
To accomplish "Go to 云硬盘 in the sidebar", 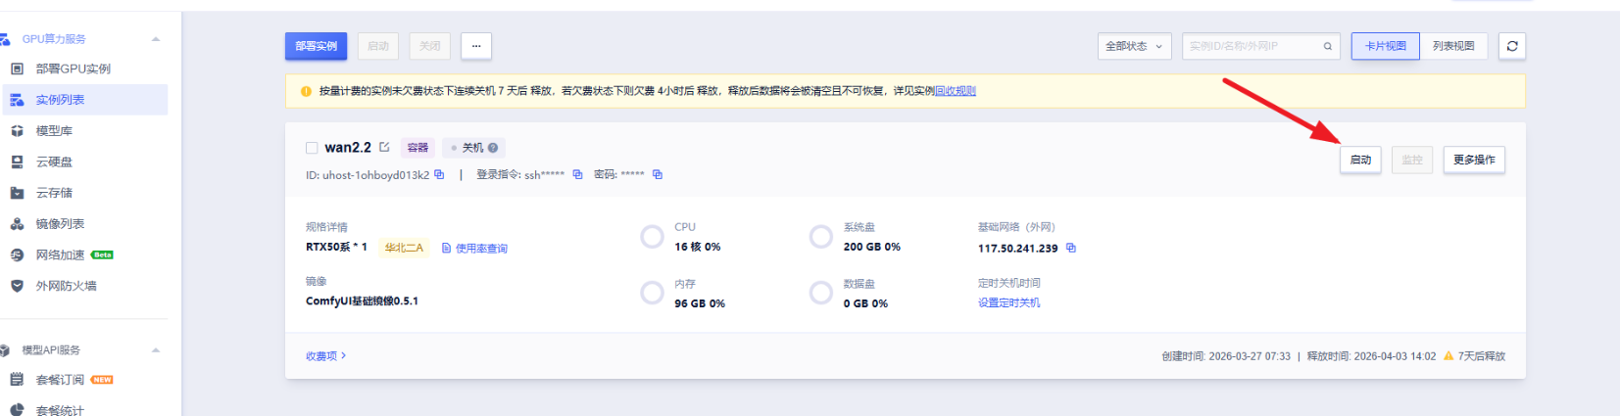I will tap(54, 162).
